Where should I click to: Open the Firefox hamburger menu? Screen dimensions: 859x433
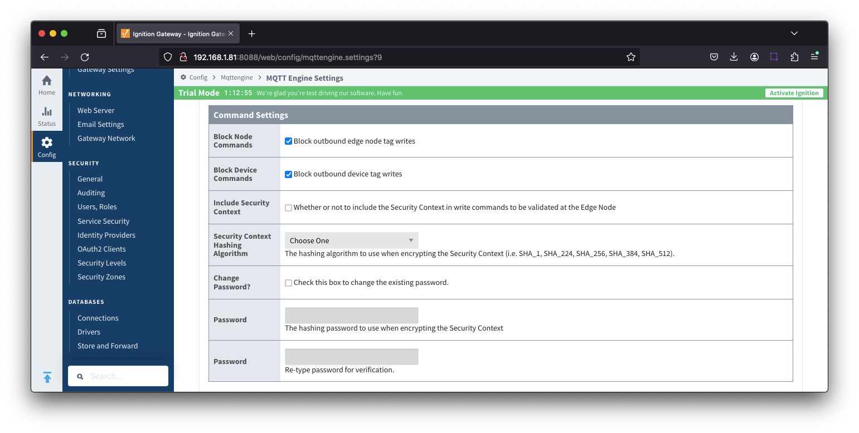pyautogui.click(x=814, y=57)
